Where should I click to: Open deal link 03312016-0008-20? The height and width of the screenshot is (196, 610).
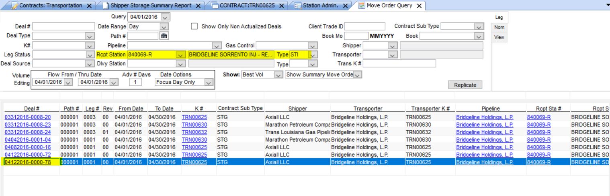(x=28, y=117)
